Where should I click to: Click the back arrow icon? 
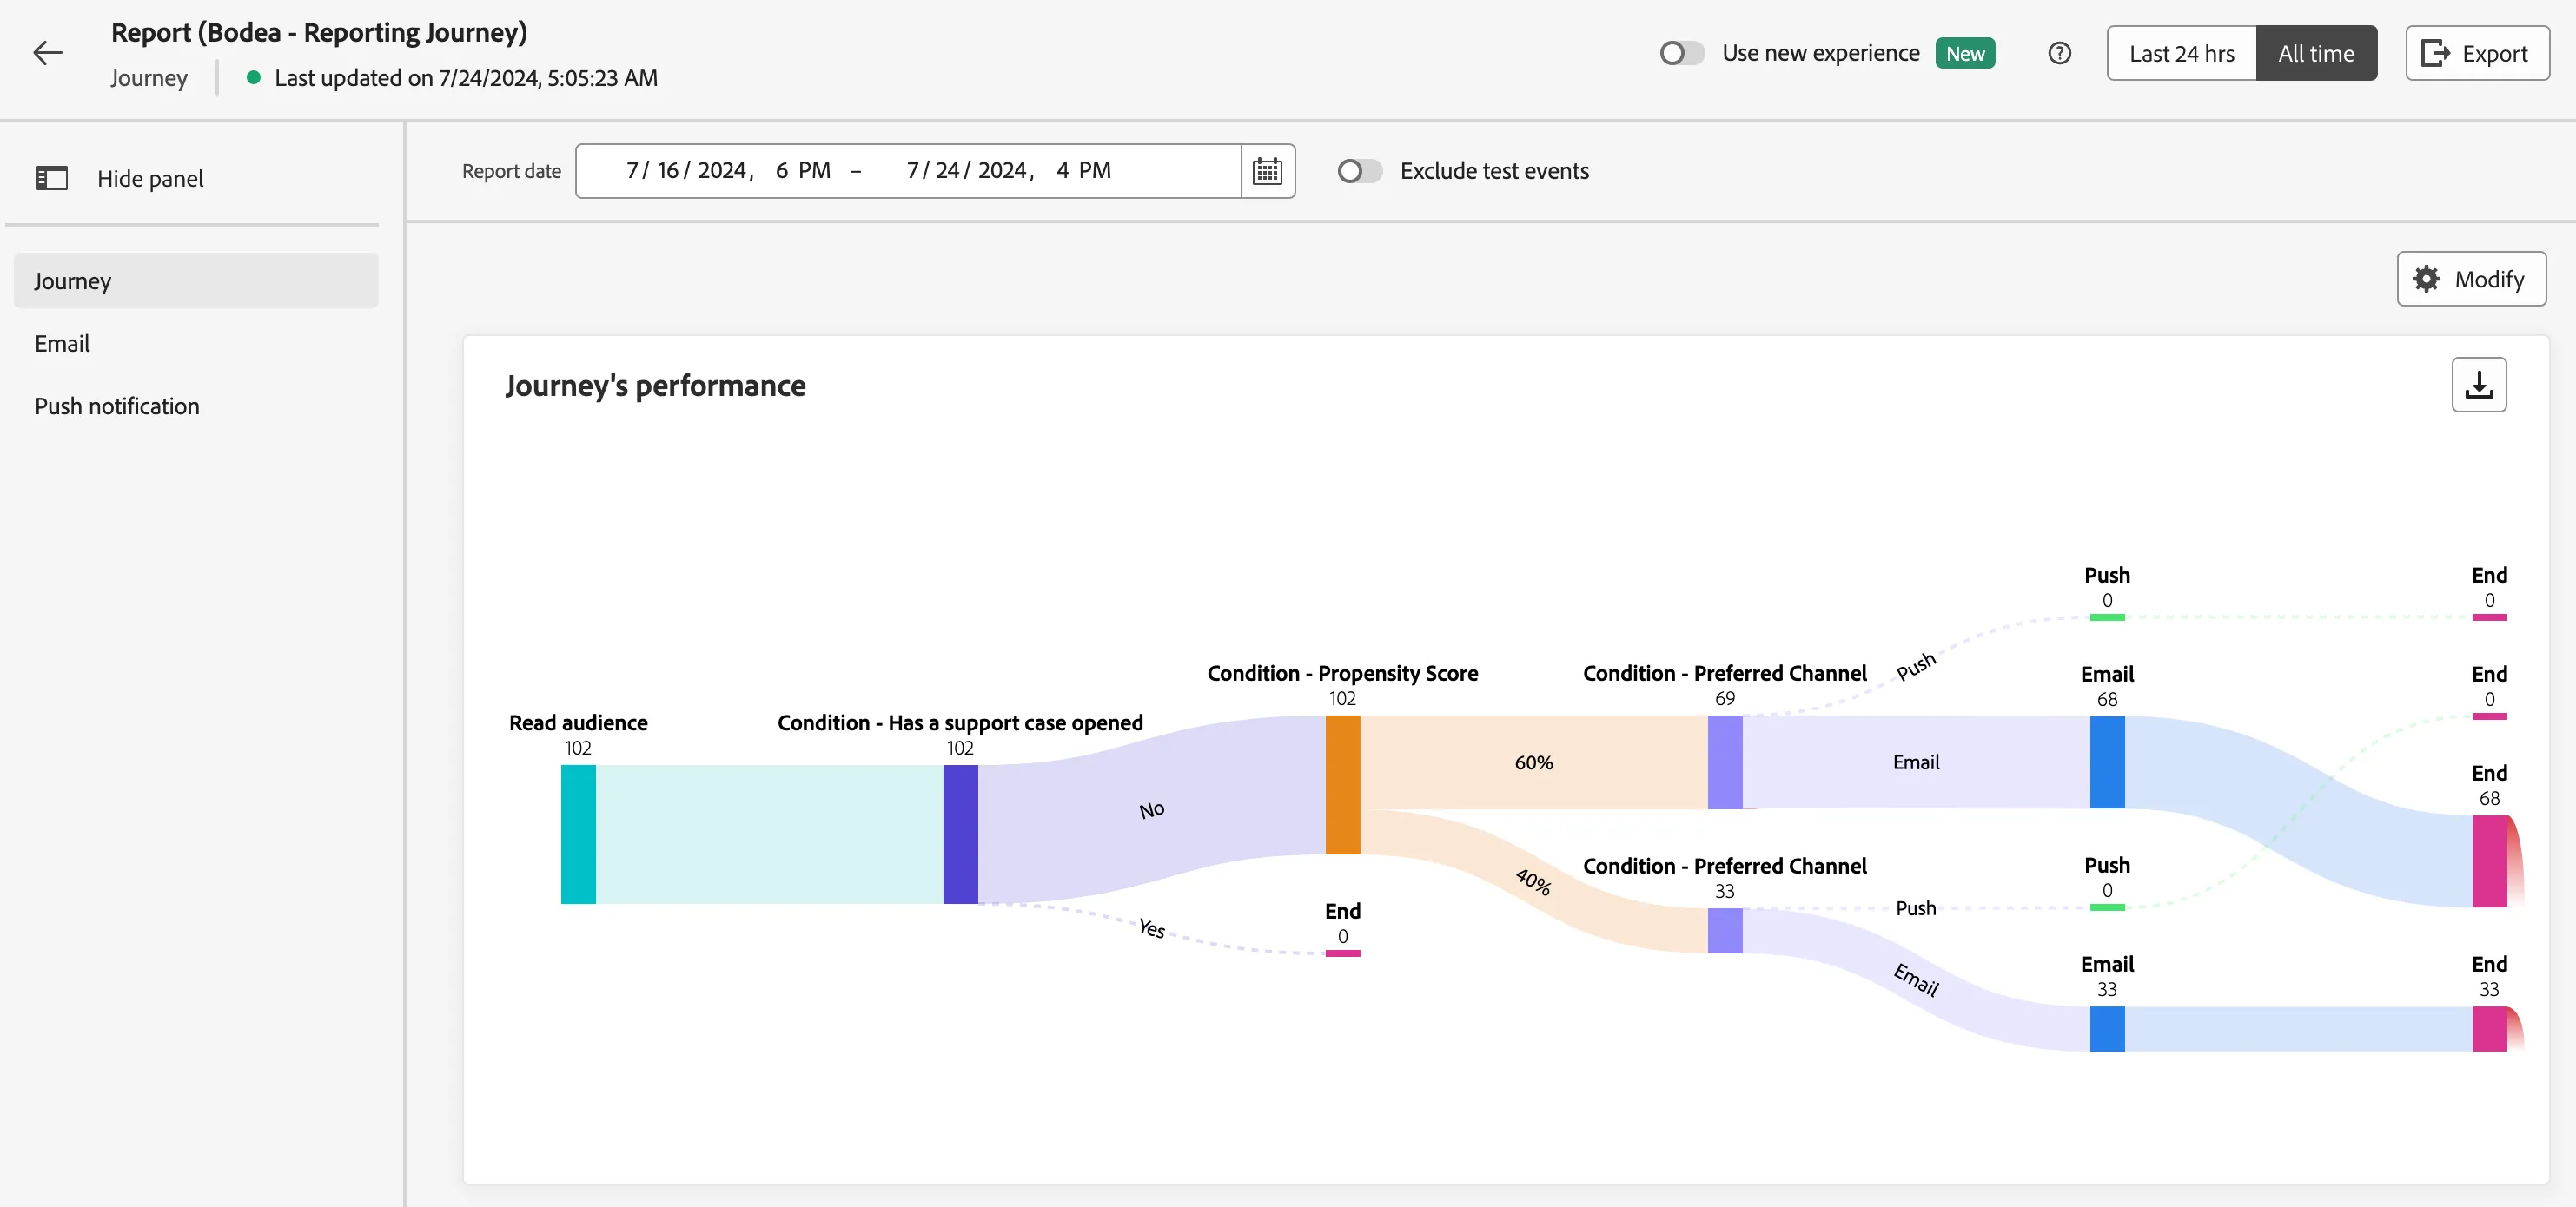47,53
